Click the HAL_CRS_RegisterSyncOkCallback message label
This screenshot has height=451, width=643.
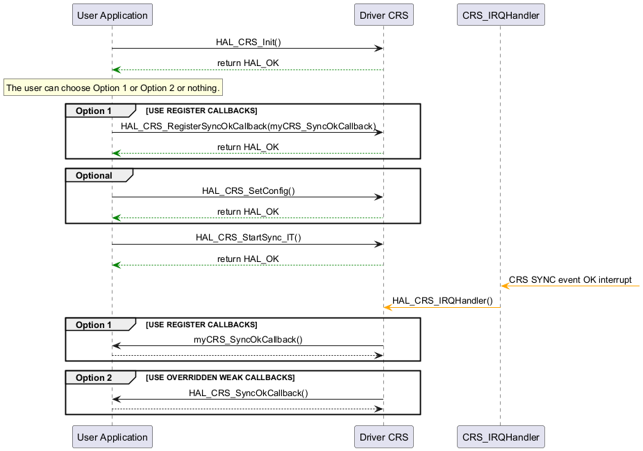point(248,126)
